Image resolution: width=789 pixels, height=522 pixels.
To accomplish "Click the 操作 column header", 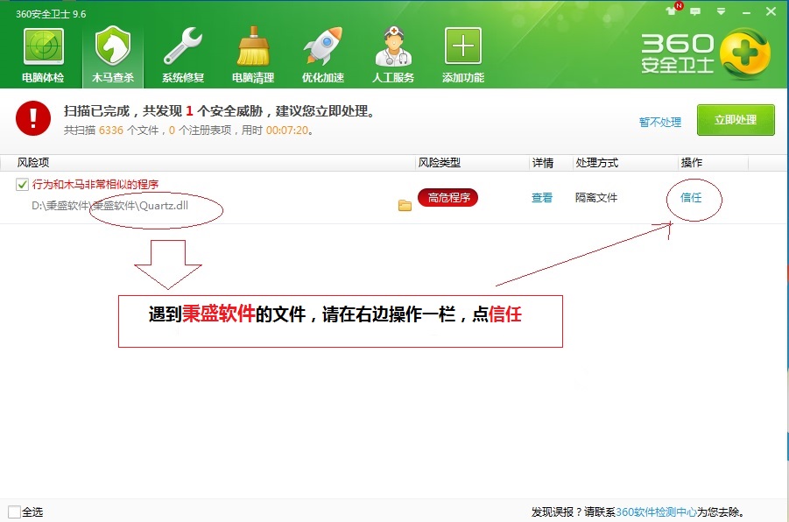I will tap(692, 163).
